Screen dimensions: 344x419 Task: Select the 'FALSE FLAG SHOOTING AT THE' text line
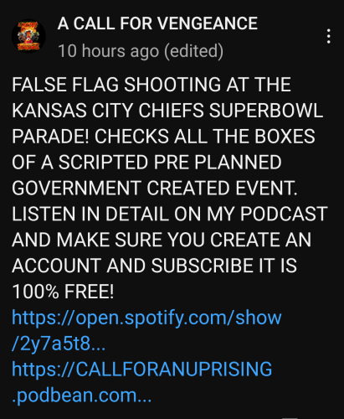click(151, 85)
